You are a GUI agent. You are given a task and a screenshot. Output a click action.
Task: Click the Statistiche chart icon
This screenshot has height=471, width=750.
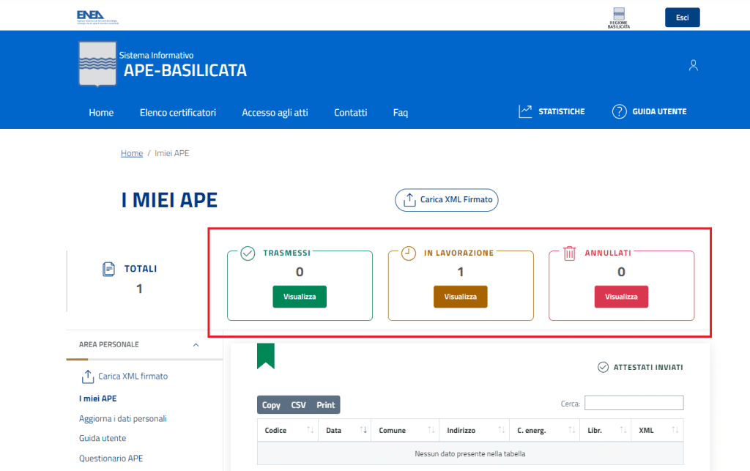525,111
